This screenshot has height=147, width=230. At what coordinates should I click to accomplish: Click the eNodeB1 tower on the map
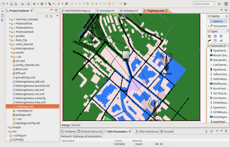[x=92, y=32]
